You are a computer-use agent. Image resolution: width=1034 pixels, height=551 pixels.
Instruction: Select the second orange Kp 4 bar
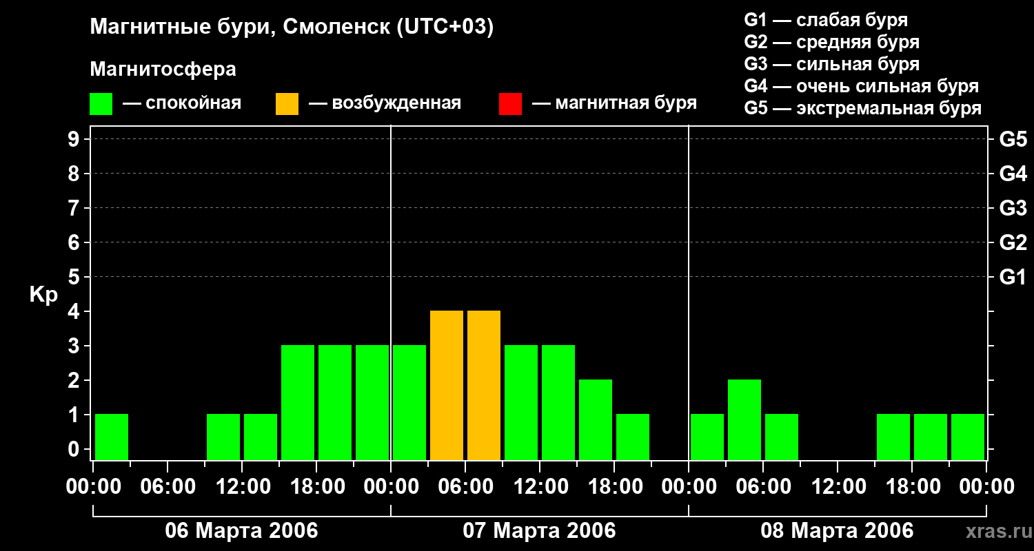coord(484,386)
